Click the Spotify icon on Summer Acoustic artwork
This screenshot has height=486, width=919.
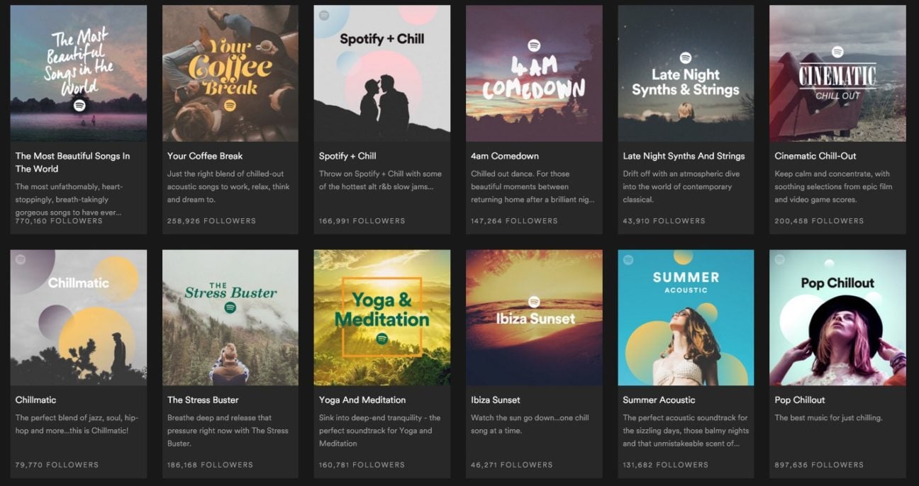click(x=628, y=261)
